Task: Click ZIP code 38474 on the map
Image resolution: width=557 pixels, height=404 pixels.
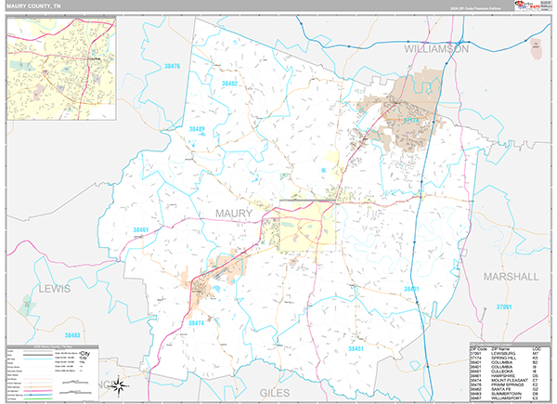Action: pos(196,323)
